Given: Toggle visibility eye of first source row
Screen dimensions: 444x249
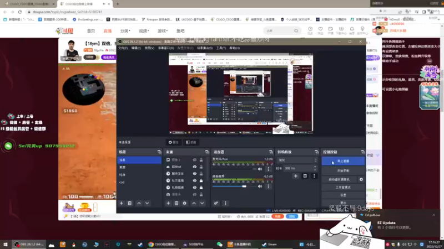Looking at the screenshot, I should 195,160.
